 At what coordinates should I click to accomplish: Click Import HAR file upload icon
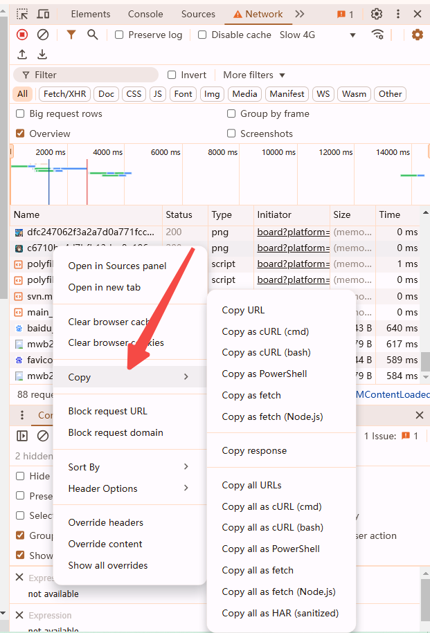click(x=22, y=54)
